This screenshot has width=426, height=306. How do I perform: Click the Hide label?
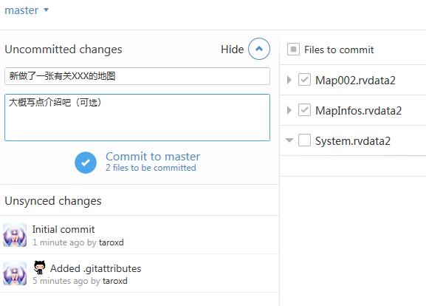tap(233, 50)
